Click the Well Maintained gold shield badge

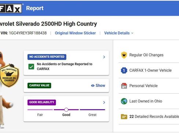[x=9, y=76]
